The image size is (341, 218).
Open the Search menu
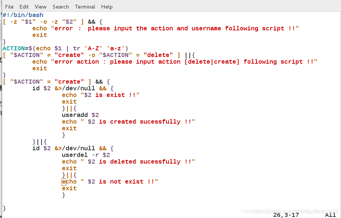61,7
